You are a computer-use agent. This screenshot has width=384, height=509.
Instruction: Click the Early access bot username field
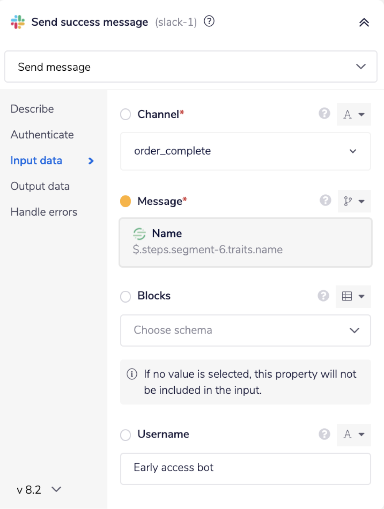(246, 468)
